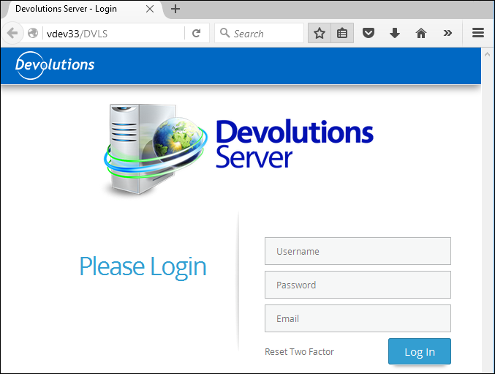
Task: Show bookmarks list icon
Action: click(342, 33)
